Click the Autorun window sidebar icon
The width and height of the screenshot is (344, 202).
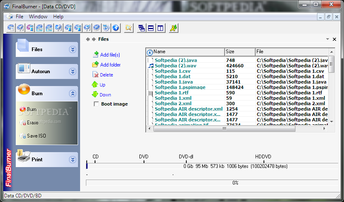tap(24, 68)
